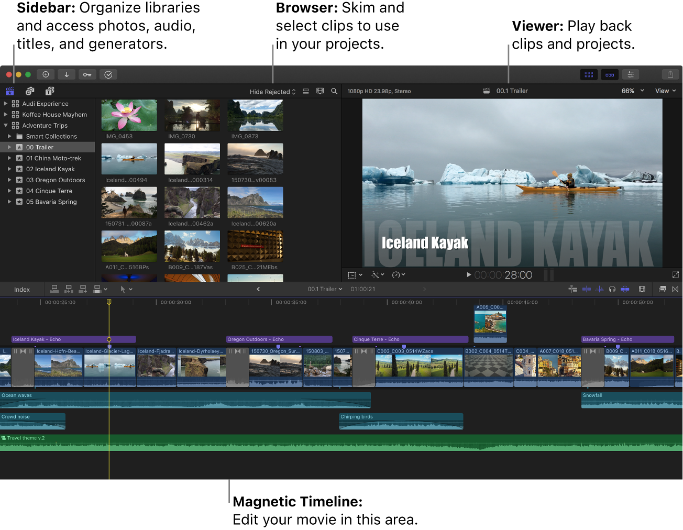The height and width of the screenshot is (530, 683).
Task: Select the IMG_0453 thumbnail
Action: tap(129, 115)
